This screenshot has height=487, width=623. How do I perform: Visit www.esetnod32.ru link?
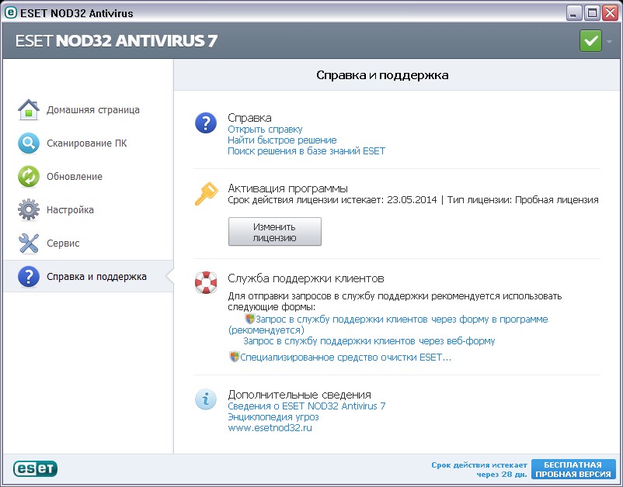(x=270, y=428)
